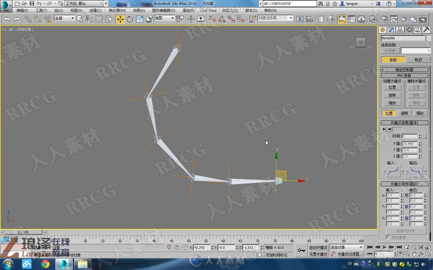Click the Mirror tool icon
Viewport: 433px width, 270px height.
click(300, 19)
